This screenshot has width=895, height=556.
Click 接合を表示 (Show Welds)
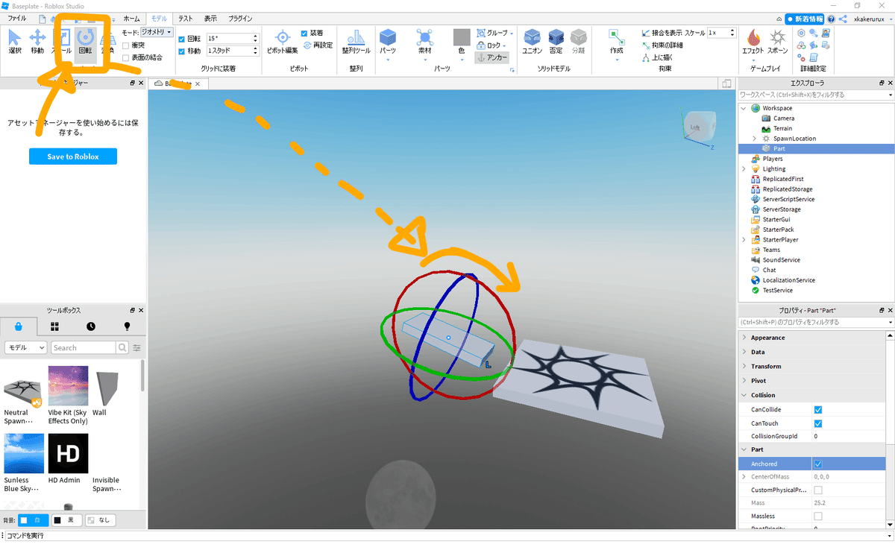pyautogui.click(x=662, y=33)
